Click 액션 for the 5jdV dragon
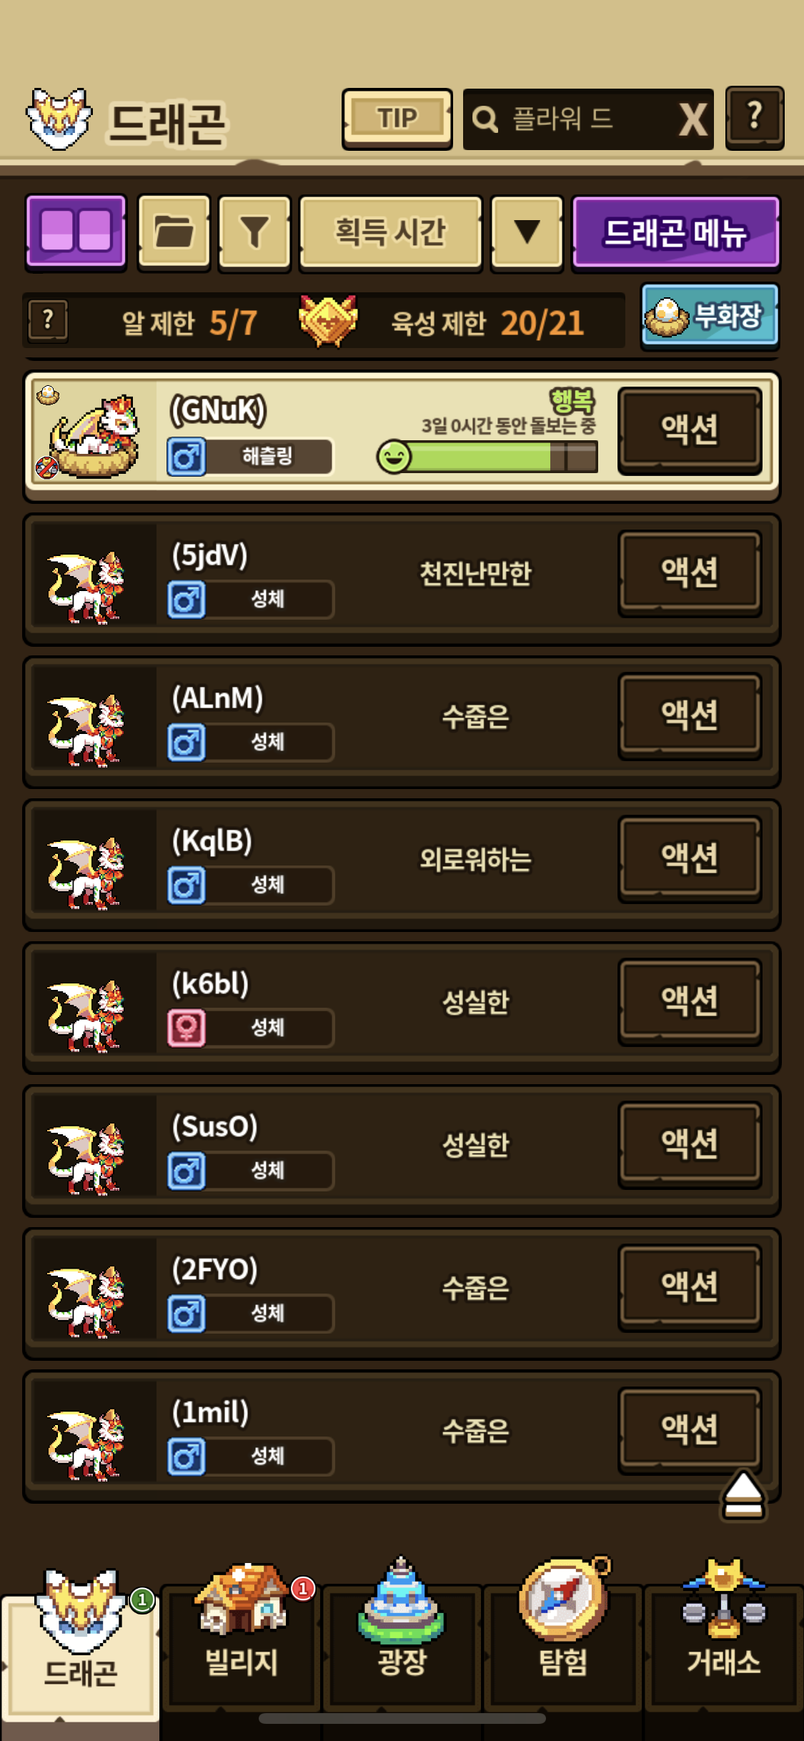Screen dimensions: 804x1741 point(690,572)
